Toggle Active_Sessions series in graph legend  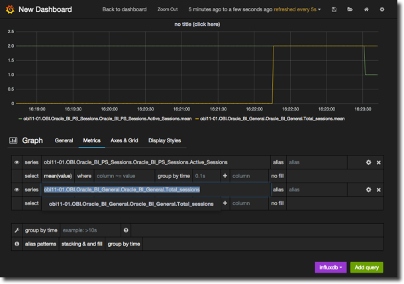pyautogui.click(x=107, y=118)
